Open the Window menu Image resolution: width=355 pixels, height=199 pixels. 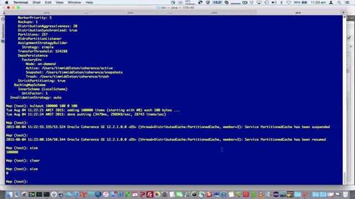point(74,2)
